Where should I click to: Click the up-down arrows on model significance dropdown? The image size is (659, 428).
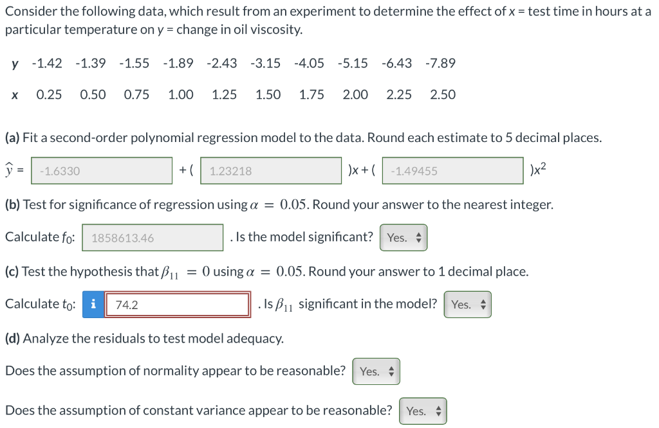click(417, 237)
